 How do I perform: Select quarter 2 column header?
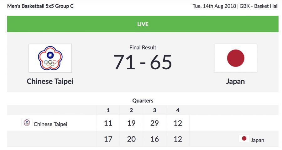click(131, 110)
